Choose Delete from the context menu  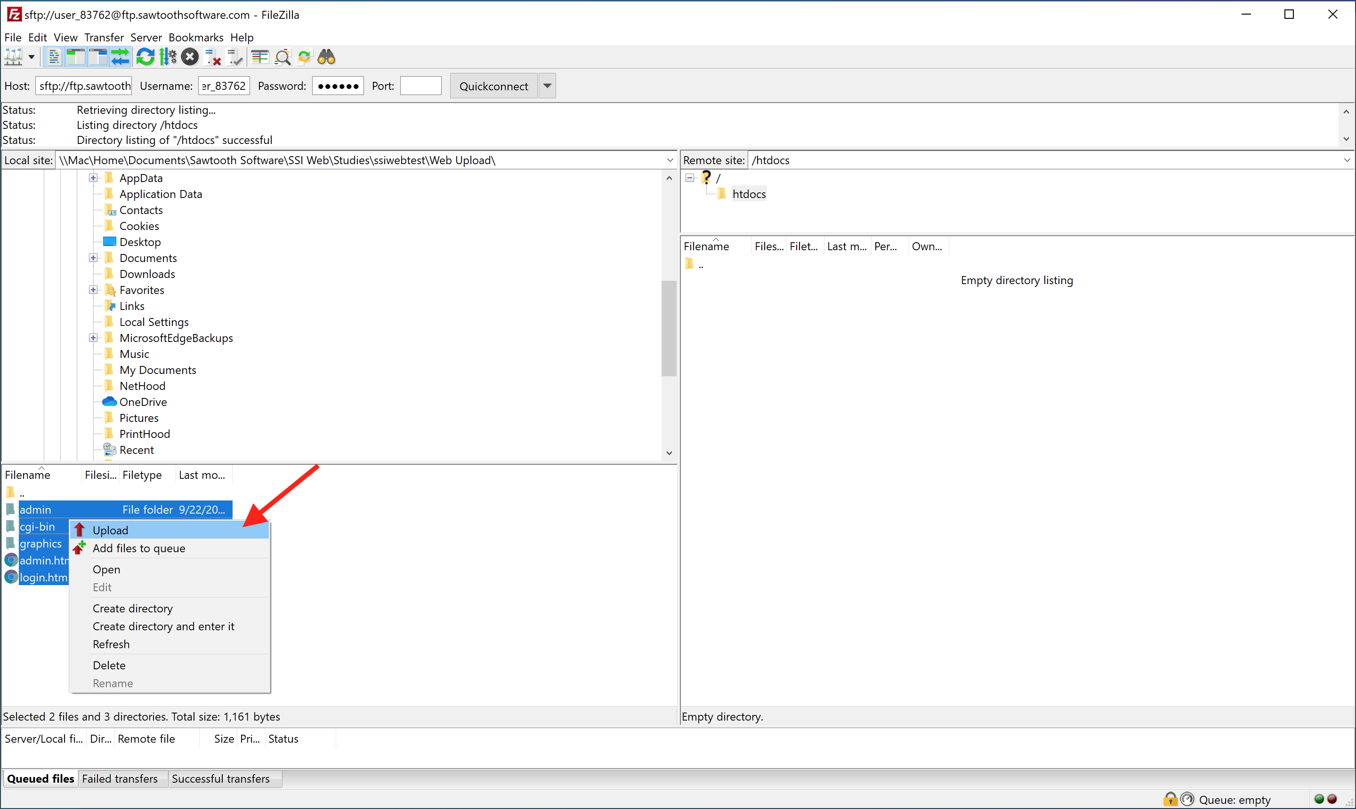(169, 665)
